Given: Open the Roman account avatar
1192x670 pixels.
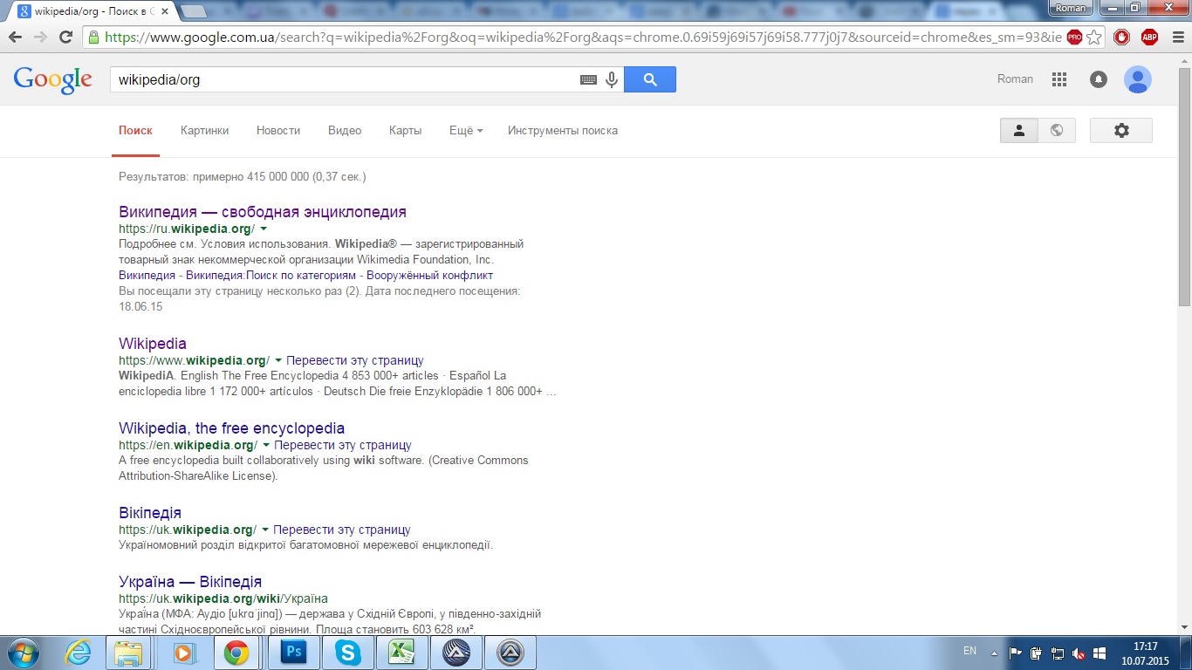Looking at the screenshot, I should click(1137, 79).
